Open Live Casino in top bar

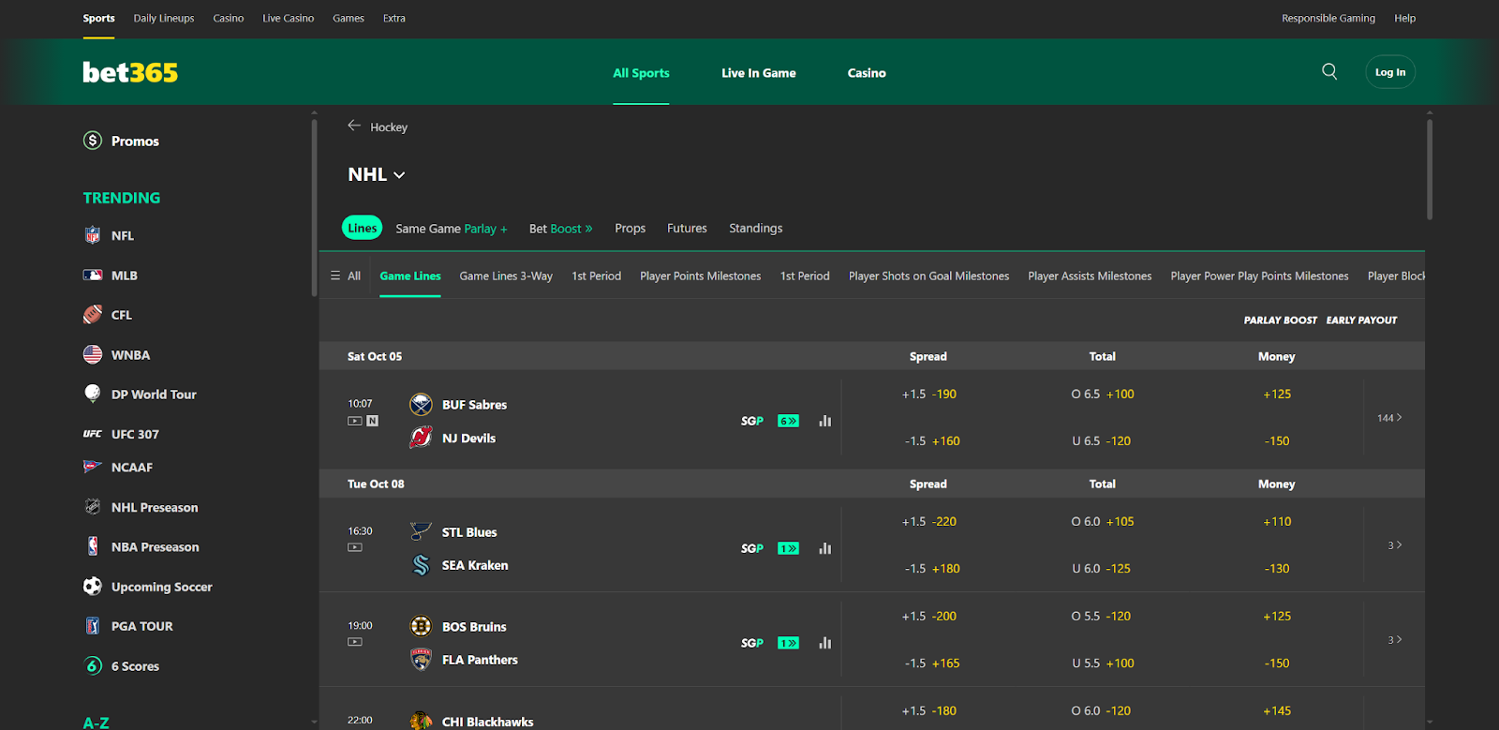tap(289, 18)
